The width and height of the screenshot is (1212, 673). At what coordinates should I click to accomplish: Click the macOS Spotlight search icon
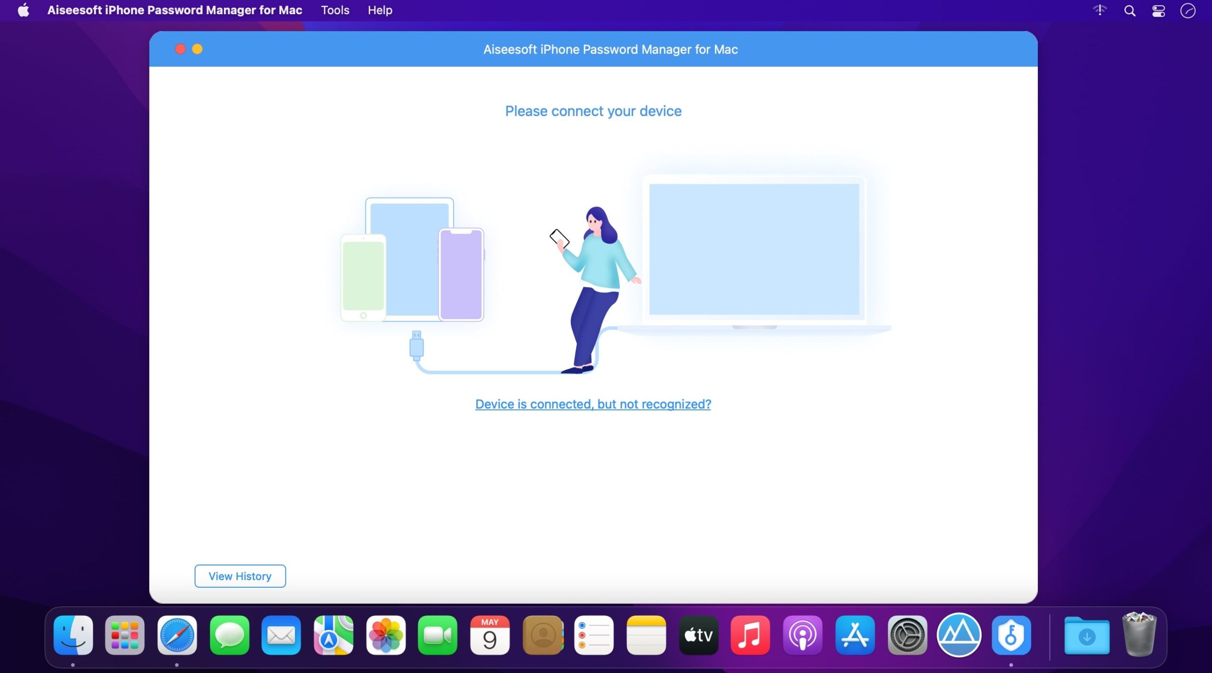click(1128, 10)
